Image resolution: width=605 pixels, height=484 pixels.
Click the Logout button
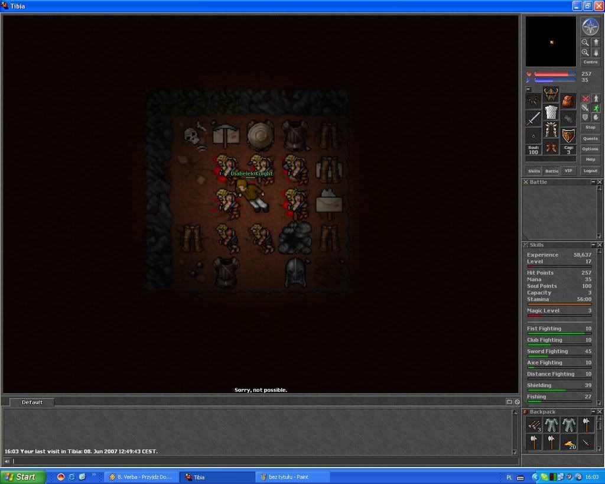tap(590, 171)
